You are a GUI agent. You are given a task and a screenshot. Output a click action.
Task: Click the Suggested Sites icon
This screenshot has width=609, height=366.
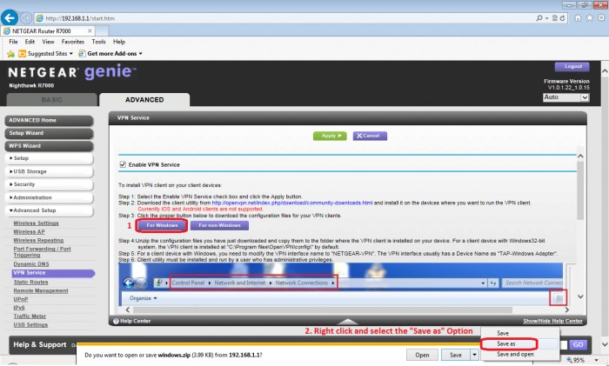pyautogui.click(x=22, y=54)
